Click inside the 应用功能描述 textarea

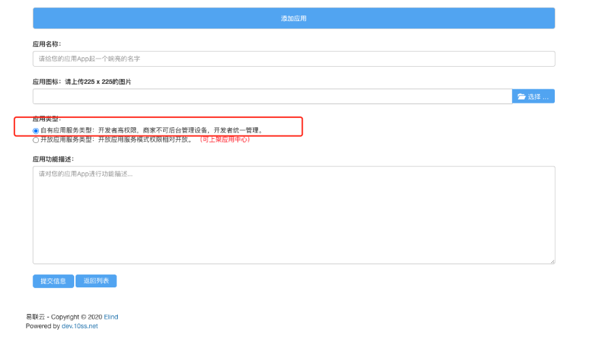pos(293,215)
